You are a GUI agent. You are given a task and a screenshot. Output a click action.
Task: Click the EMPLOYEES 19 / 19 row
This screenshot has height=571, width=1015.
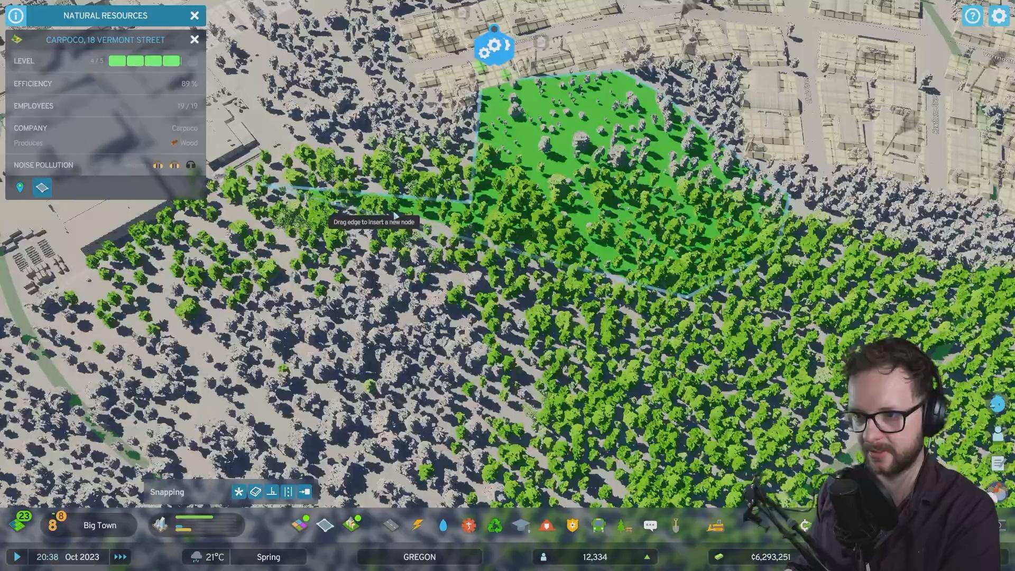pos(106,106)
